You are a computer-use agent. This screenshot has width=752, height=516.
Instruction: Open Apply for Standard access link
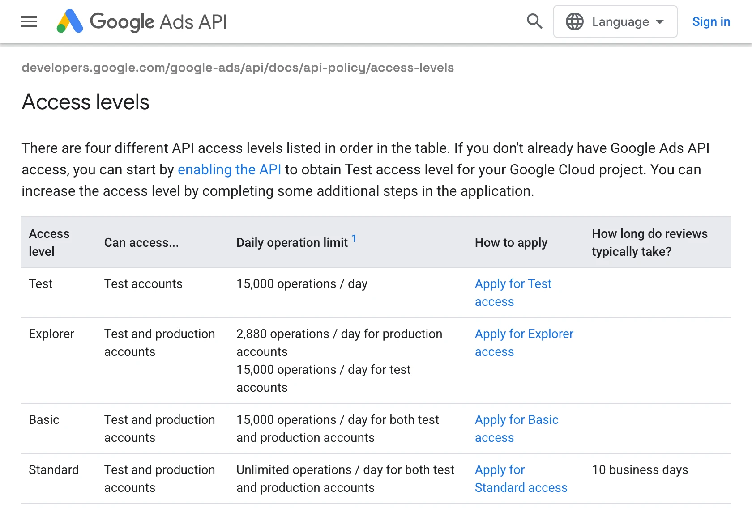click(x=521, y=478)
